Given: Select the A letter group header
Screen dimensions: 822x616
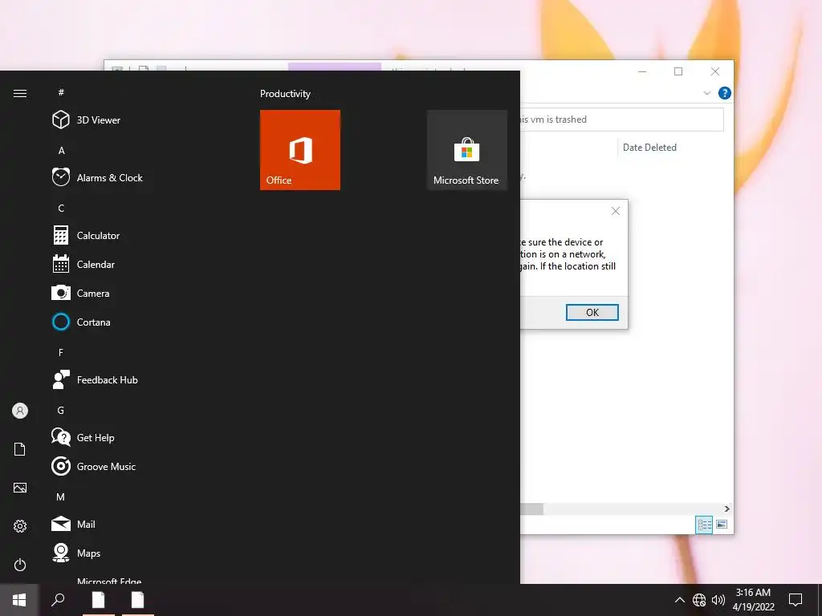Looking at the screenshot, I should pos(61,150).
